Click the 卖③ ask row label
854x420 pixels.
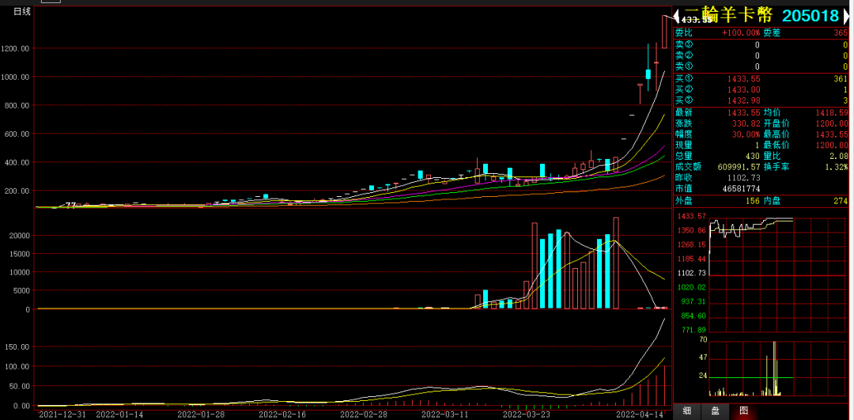(684, 44)
